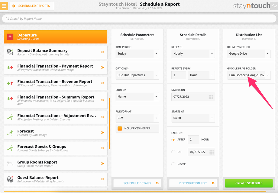278x193 pixels.
Task: Click chevron for Financial Transaction Payment Report
Action: [x=102, y=68]
